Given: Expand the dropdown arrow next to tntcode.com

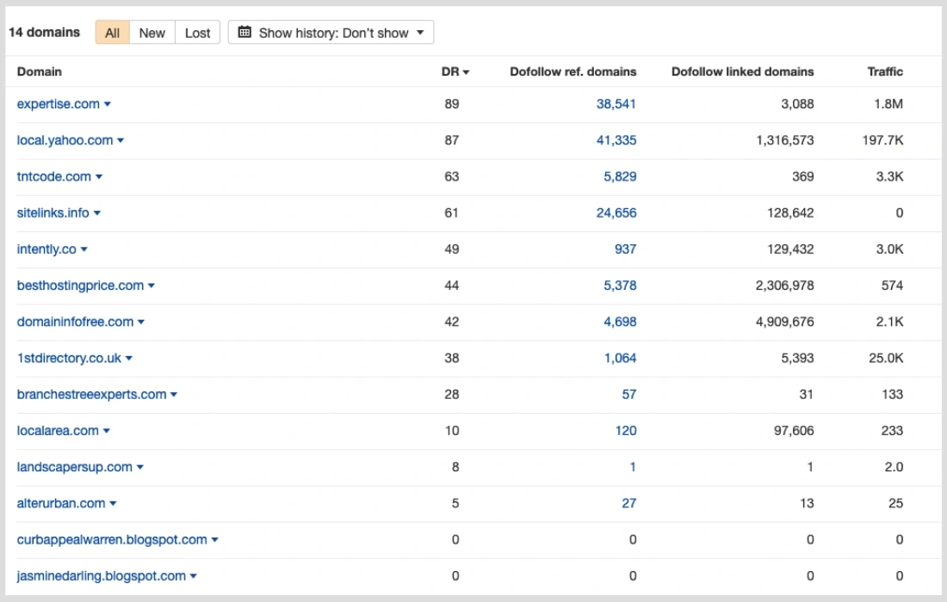Looking at the screenshot, I should (99, 177).
